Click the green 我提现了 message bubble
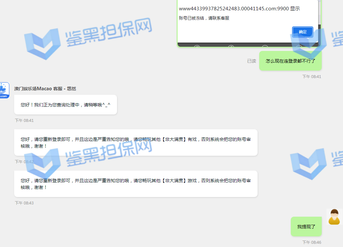 click(x=306, y=227)
